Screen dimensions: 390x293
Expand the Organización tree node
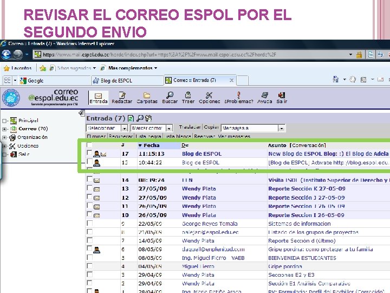[4, 137]
